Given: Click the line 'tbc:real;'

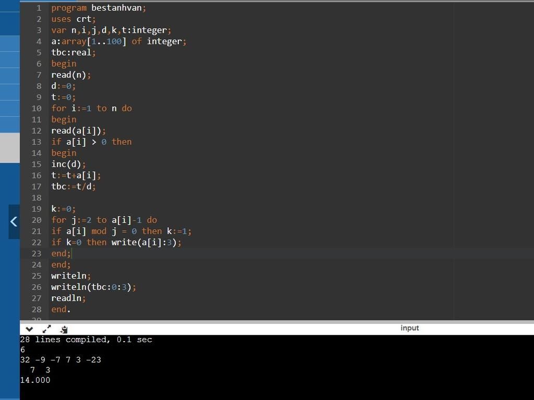Looking at the screenshot, I should pyautogui.click(x=74, y=53).
